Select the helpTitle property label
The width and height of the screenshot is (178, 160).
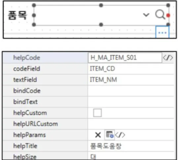tap(25, 146)
